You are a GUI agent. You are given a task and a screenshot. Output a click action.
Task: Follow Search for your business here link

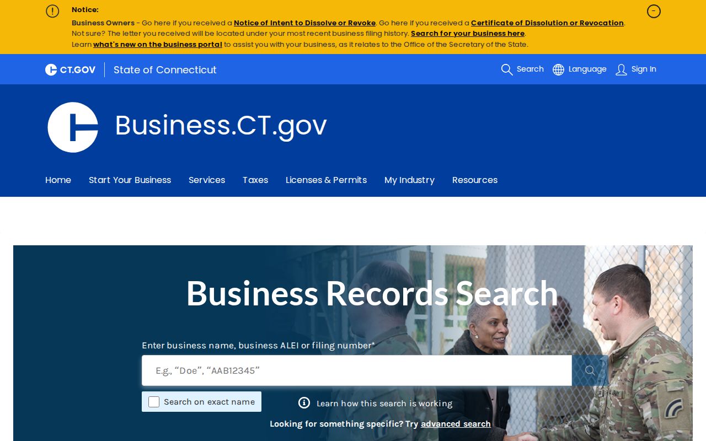[468, 34]
